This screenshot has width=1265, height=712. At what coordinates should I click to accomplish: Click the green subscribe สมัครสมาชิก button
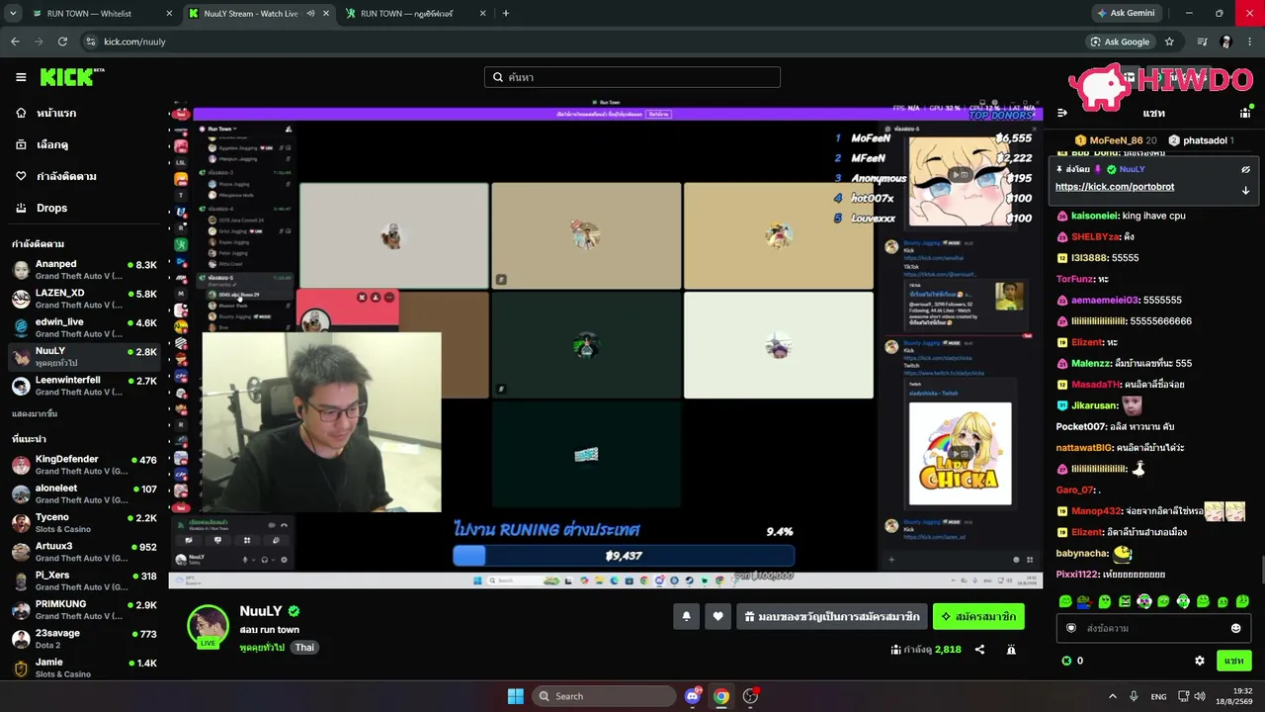coord(978,617)
